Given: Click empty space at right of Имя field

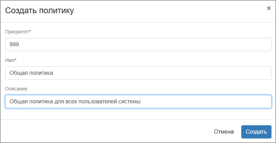Looking at the screenshot, I should point(209,73).
